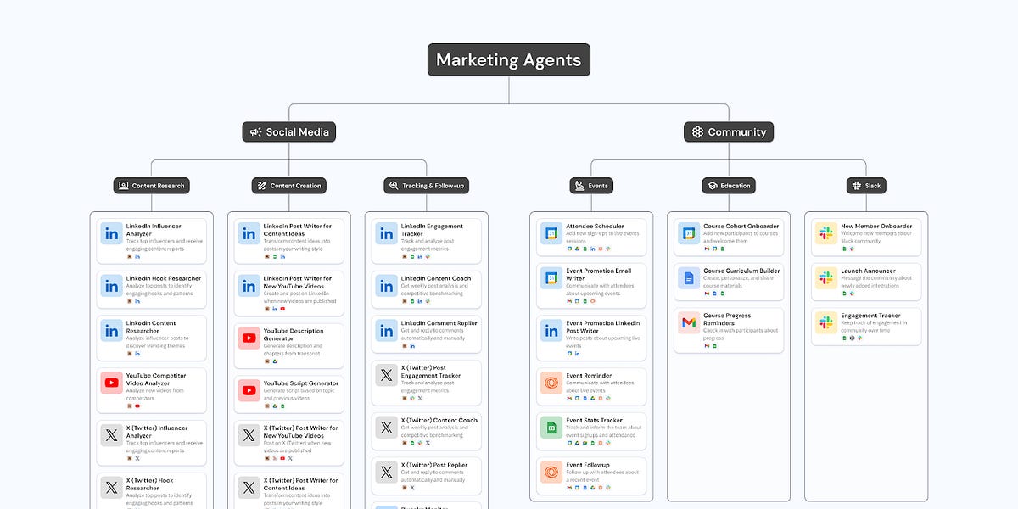The image size is (1018, 509).
Task: Open the Tracking & Follow-up category node
Action: point(427,185)
